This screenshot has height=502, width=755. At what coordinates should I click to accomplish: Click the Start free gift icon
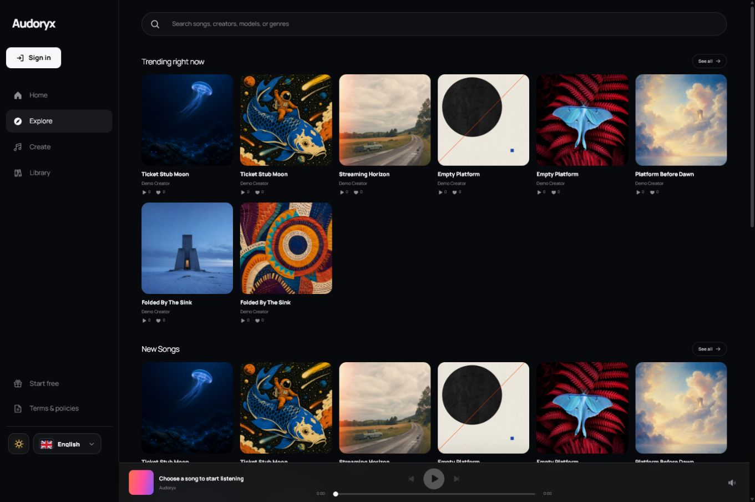click(x=18, y=384)
